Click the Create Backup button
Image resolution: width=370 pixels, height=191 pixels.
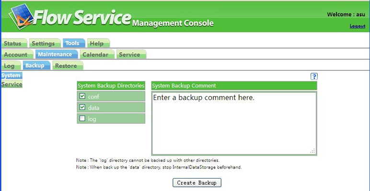pos(197,182)
